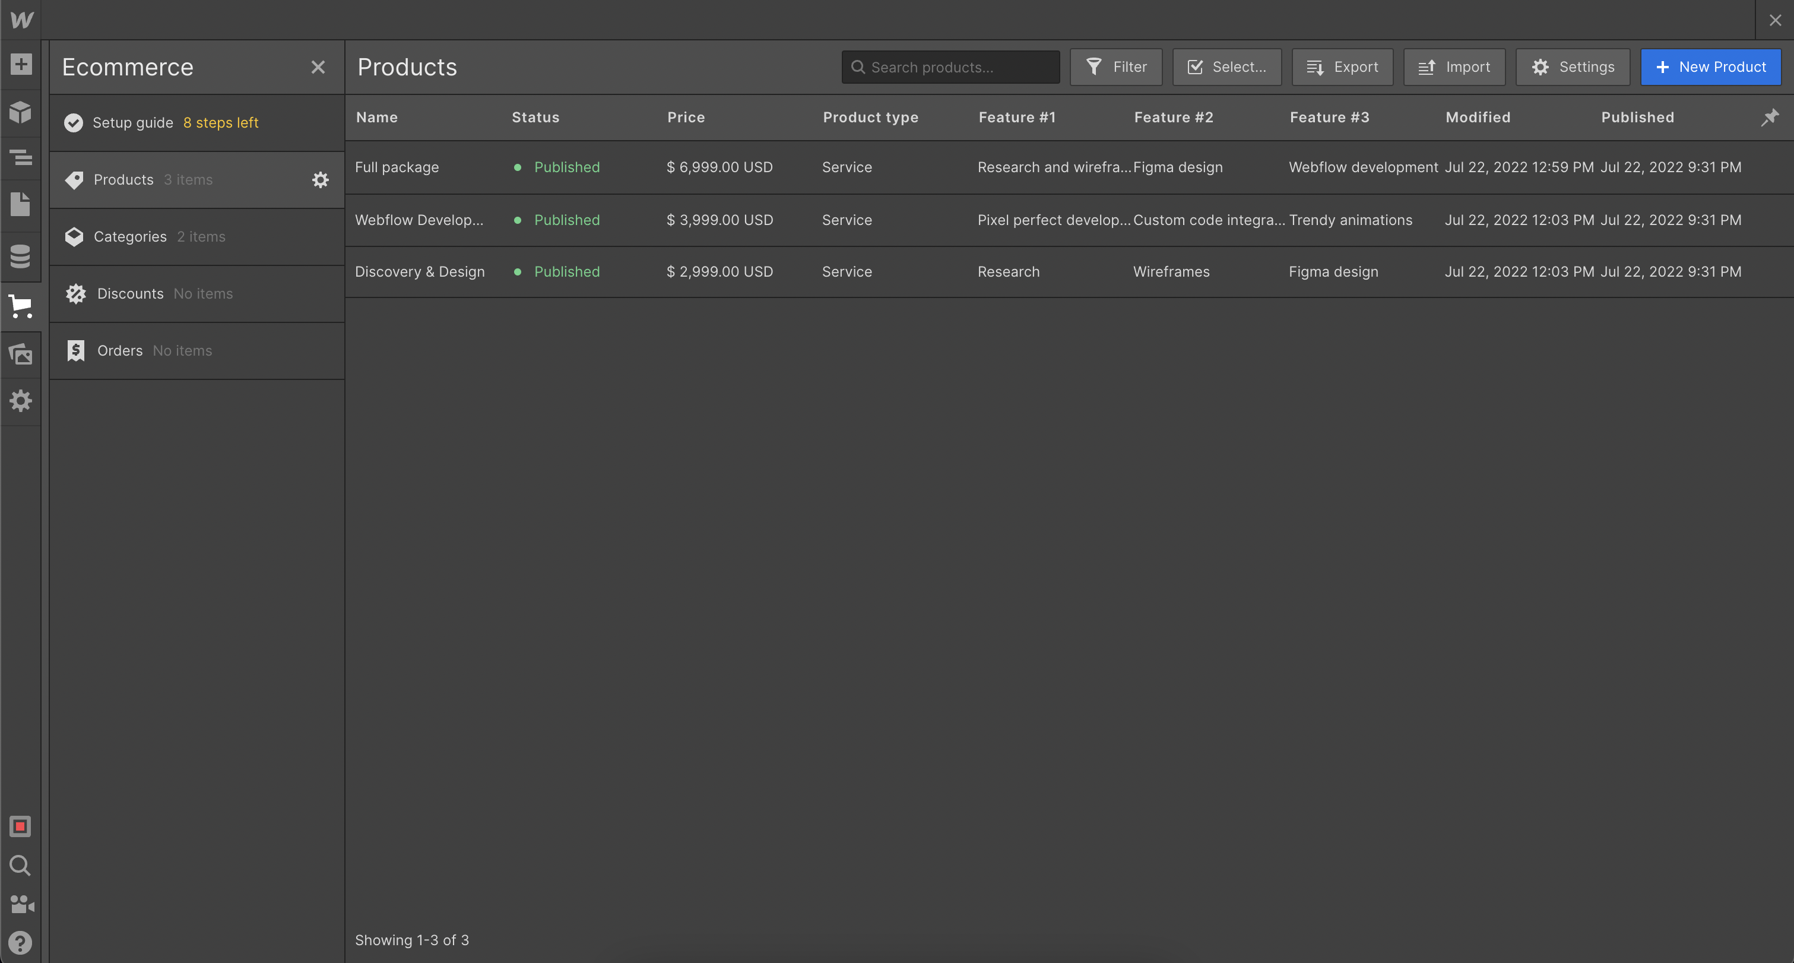Open the Assets panel icon

click(21, 354)
